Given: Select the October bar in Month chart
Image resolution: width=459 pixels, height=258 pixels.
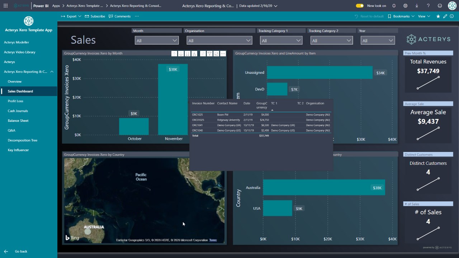Looking at the screenshot, I should click(x=134, y=126).
